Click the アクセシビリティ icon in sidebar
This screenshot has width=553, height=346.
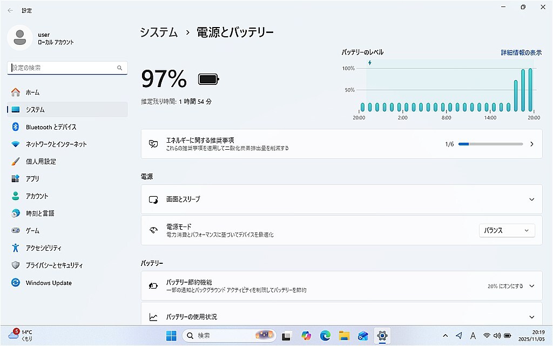[x=16, y=248]
